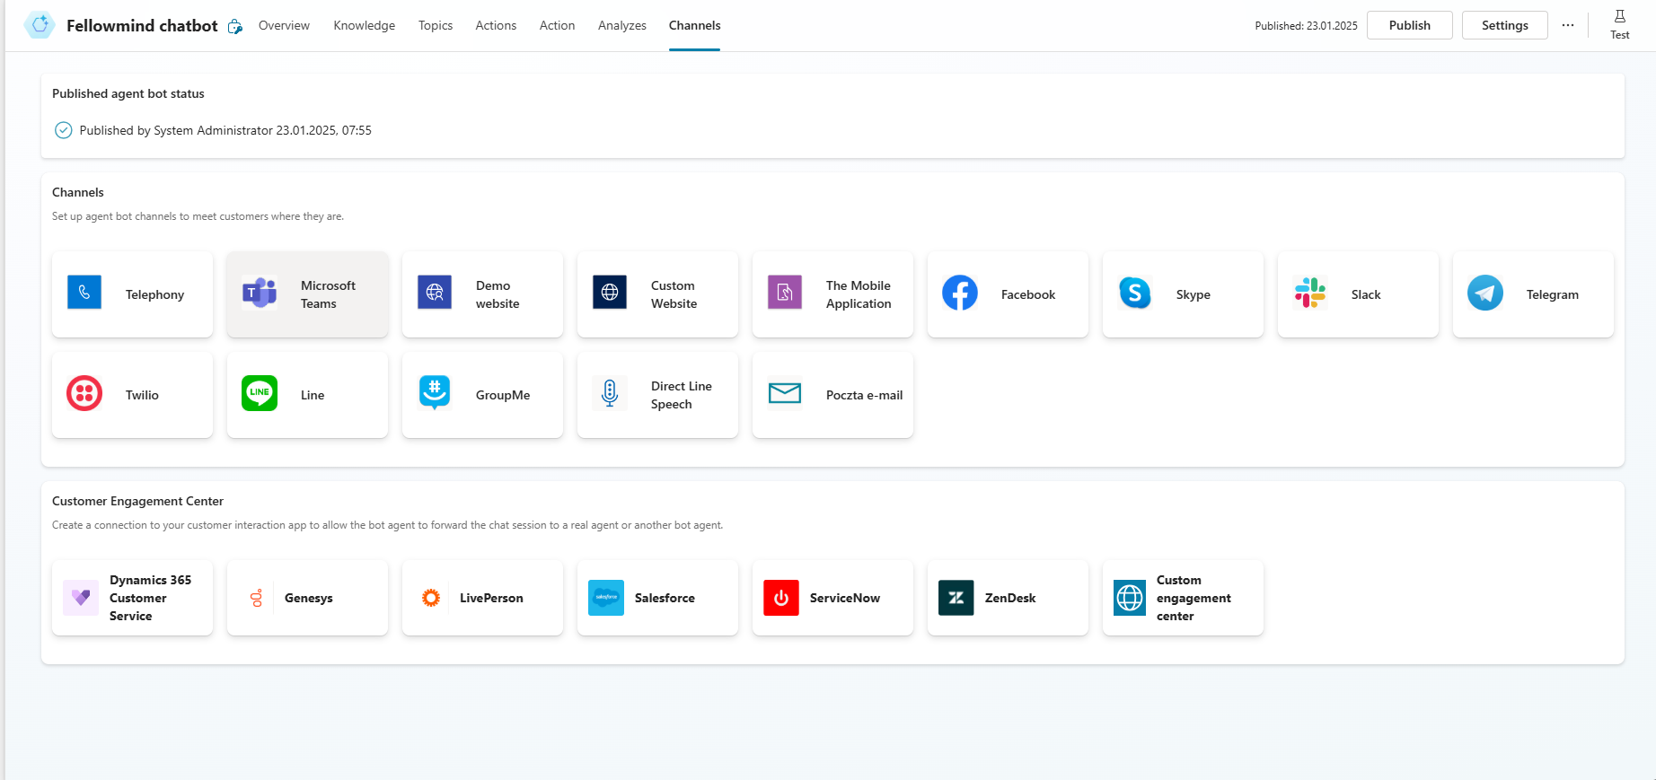
Task: Click The Mobile Application label
Action: [x=859, y=294]
